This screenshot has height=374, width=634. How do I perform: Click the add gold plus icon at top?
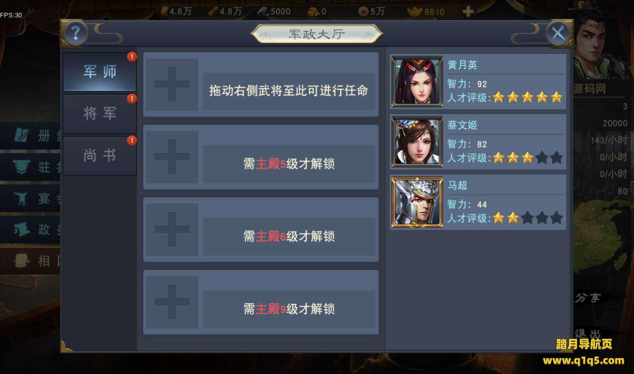tap(468, 11)
